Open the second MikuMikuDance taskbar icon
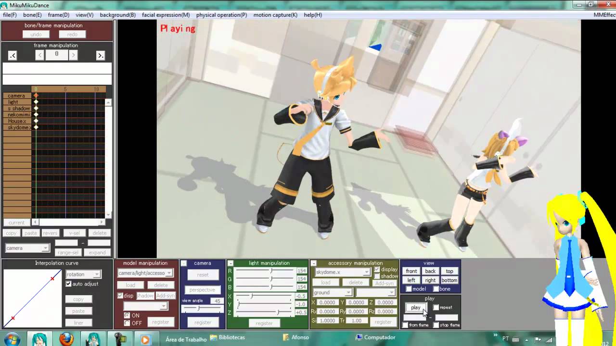Image resolution: width=616 pixels, height=346 pixels. [x=93, y=338]
